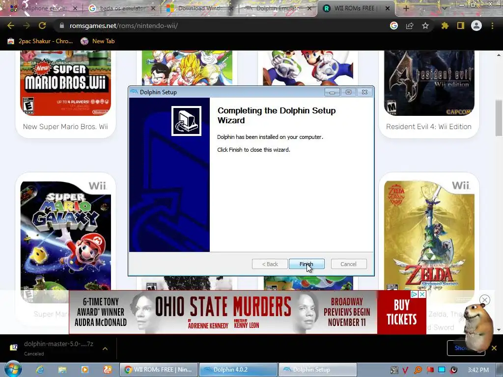
Task: Click the orange magnifier tray icon
Action: point(418,370)
